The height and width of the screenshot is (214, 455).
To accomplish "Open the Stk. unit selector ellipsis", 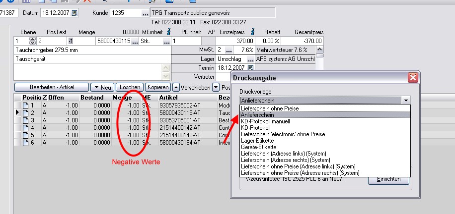I will click(166, 41).
